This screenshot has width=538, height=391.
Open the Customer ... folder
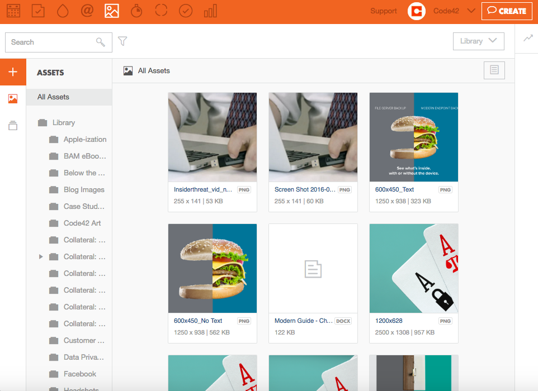[84, 341]
